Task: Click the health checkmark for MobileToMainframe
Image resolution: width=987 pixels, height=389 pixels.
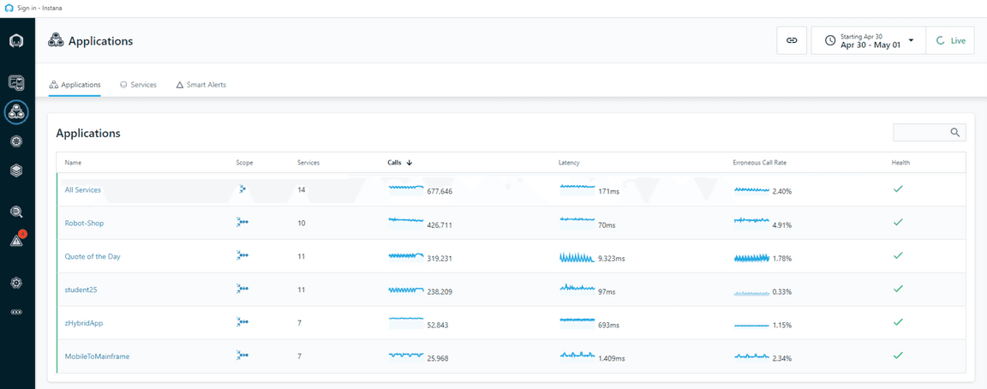Action: pyautogui.click(x=898, y=356)
